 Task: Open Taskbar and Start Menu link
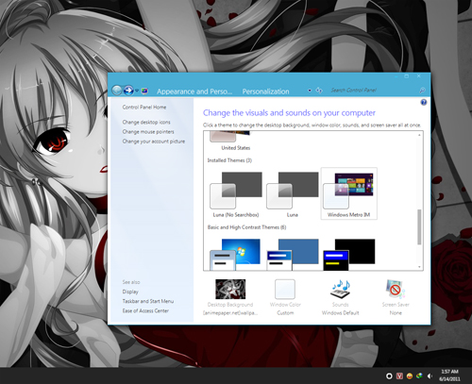tap(148, 301)
